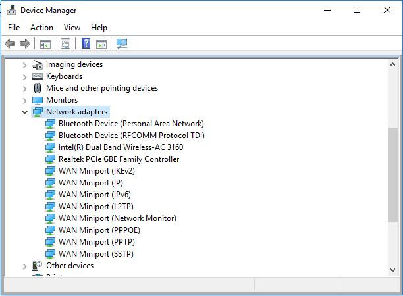Click the Forward arrow toolbar icon
The width and height of the screenshot is (403, 296).
coord(25,44)
